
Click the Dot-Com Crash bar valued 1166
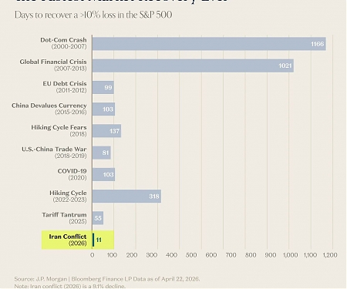pyautogui.click(x=209, y=44)
